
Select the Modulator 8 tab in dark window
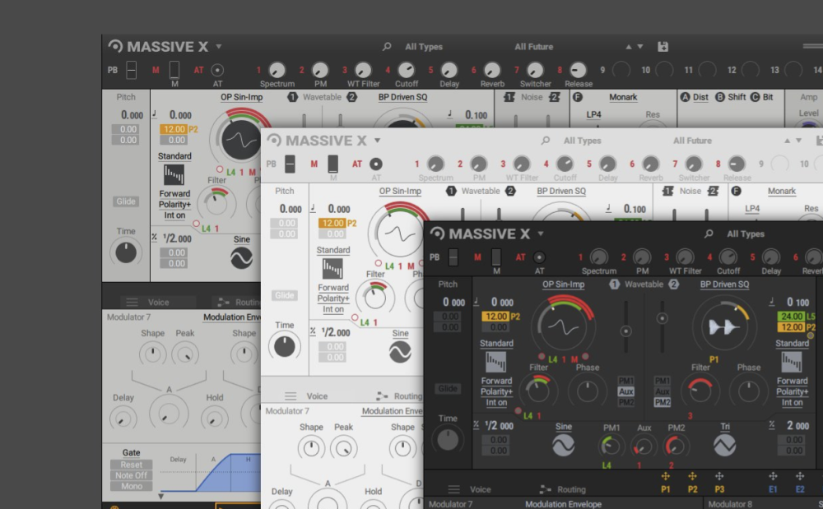pos(730,504)
